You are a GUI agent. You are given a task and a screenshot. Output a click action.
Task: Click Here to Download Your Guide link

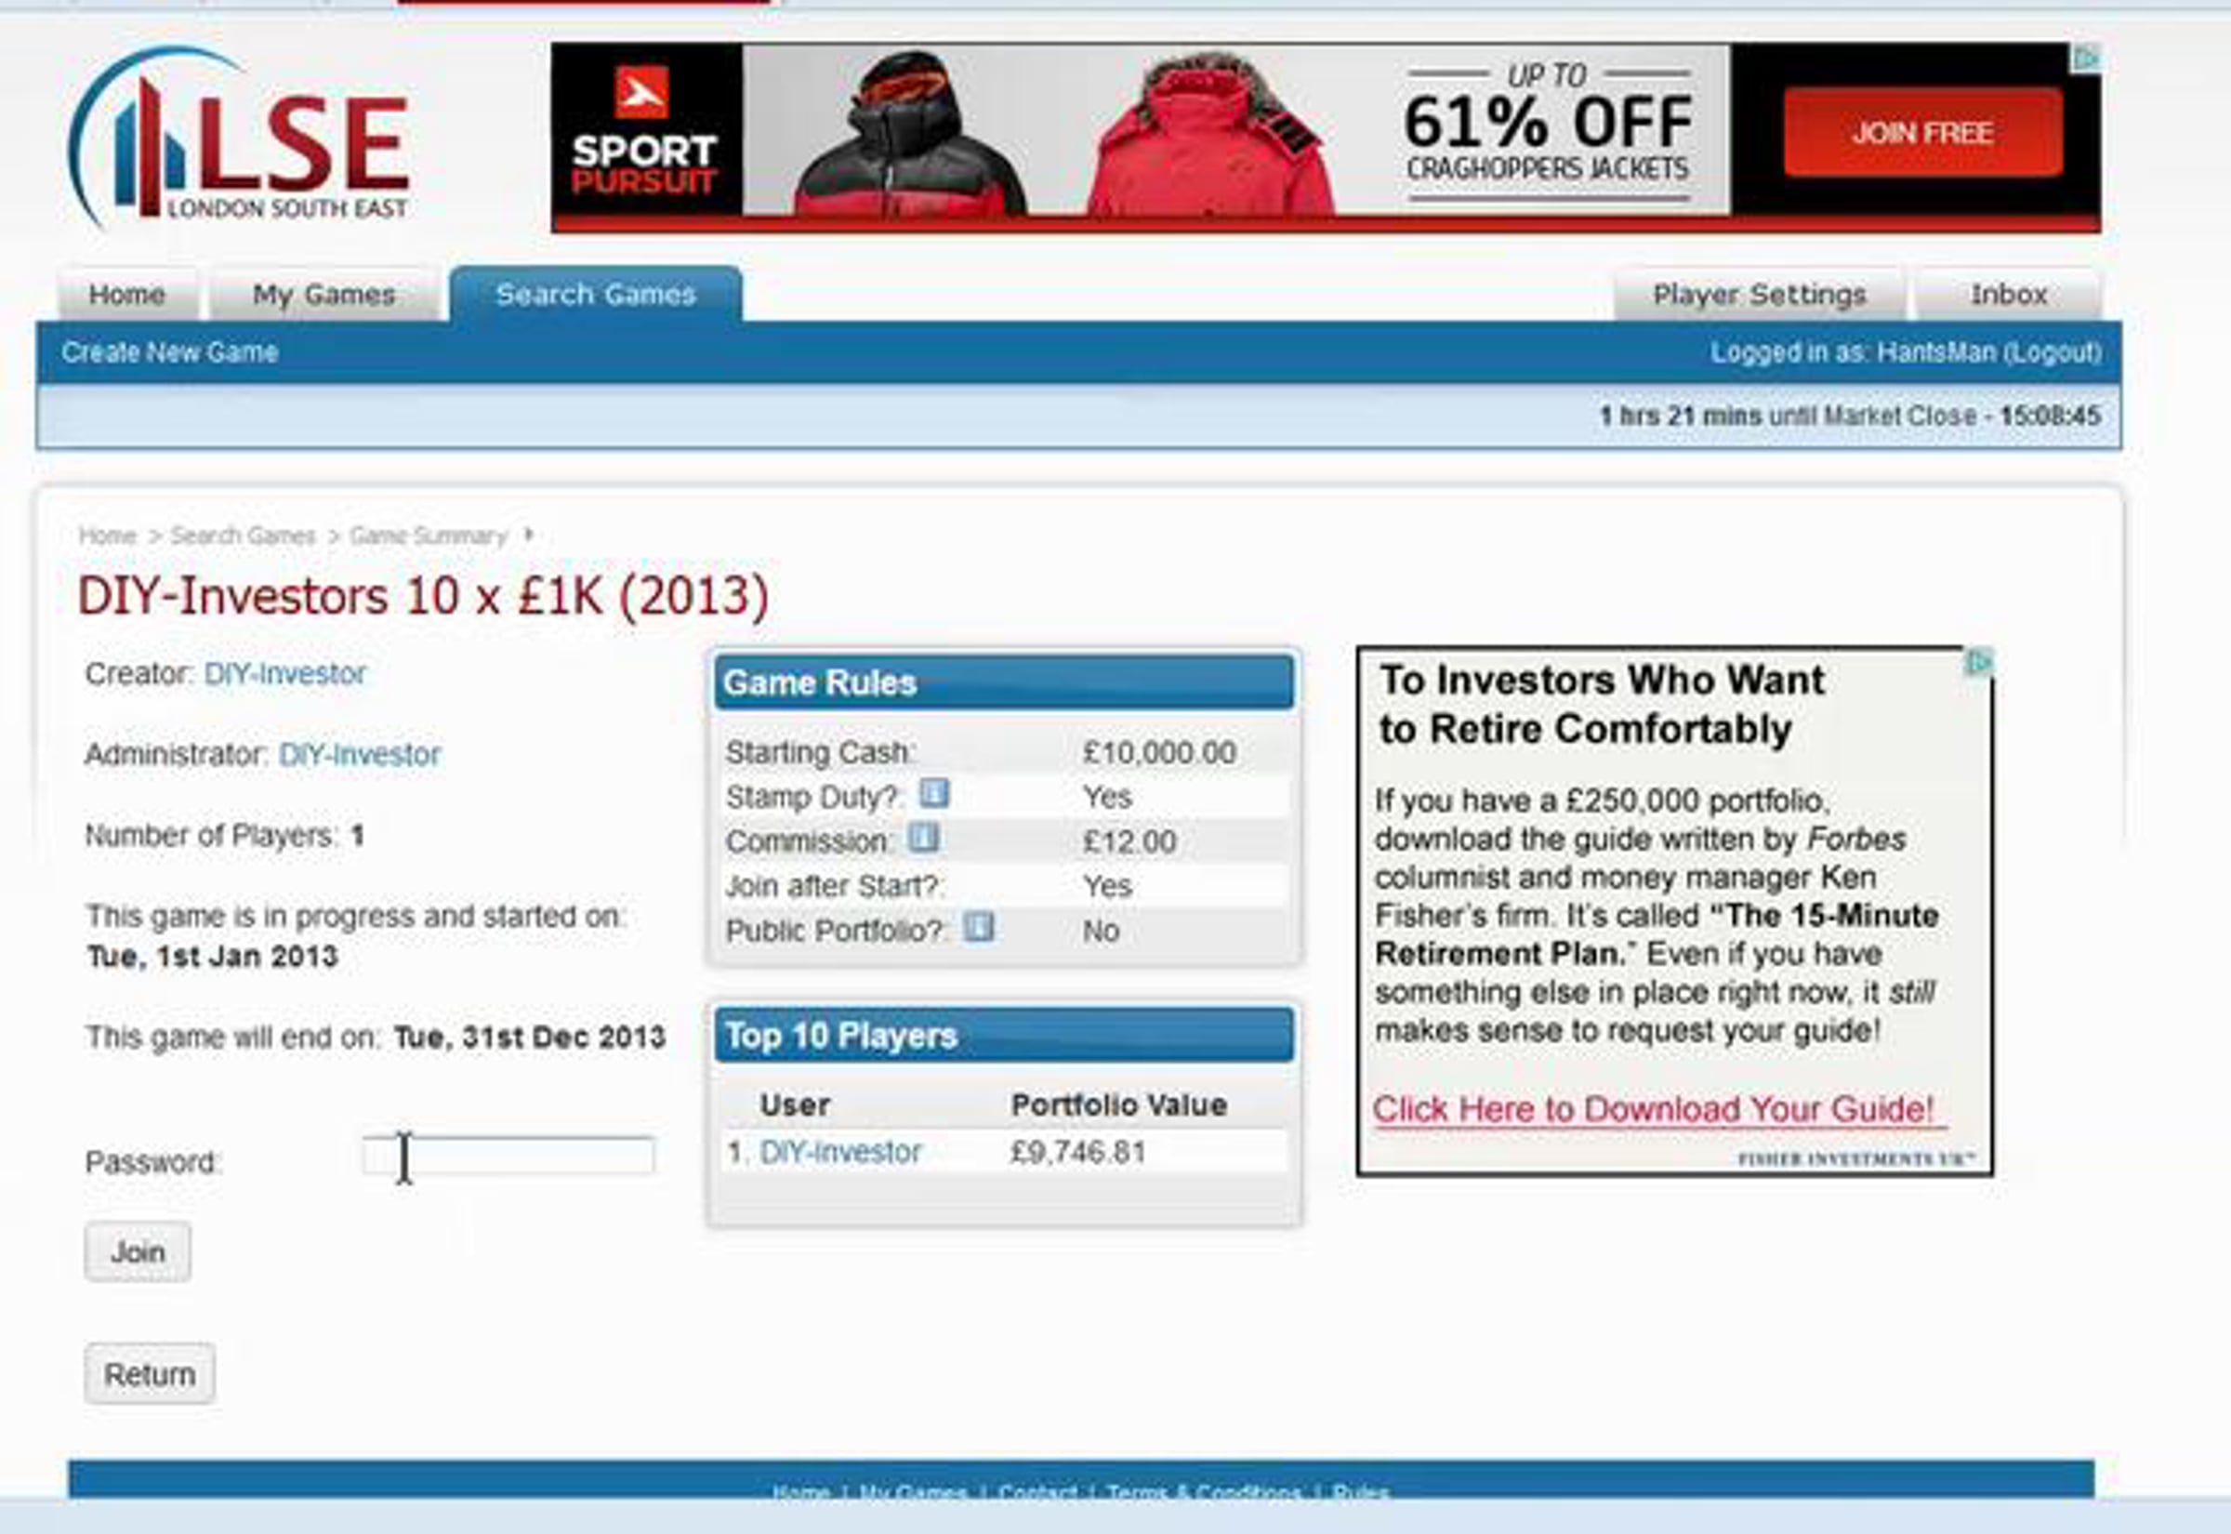point(1653,1109)
